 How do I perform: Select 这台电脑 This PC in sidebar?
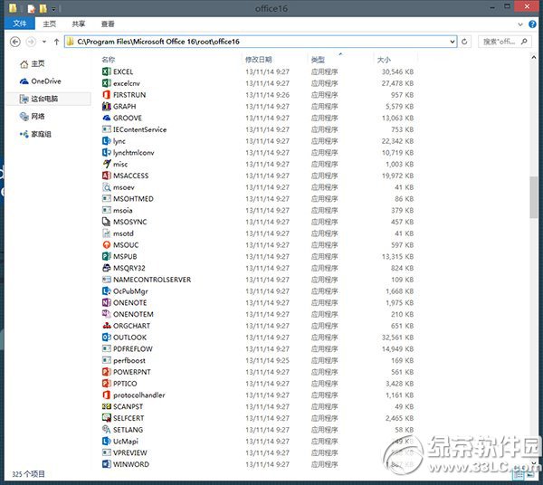click(x=49, y=99)
